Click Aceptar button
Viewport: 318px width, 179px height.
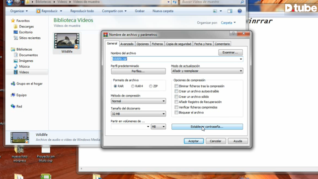coord(194,141)
